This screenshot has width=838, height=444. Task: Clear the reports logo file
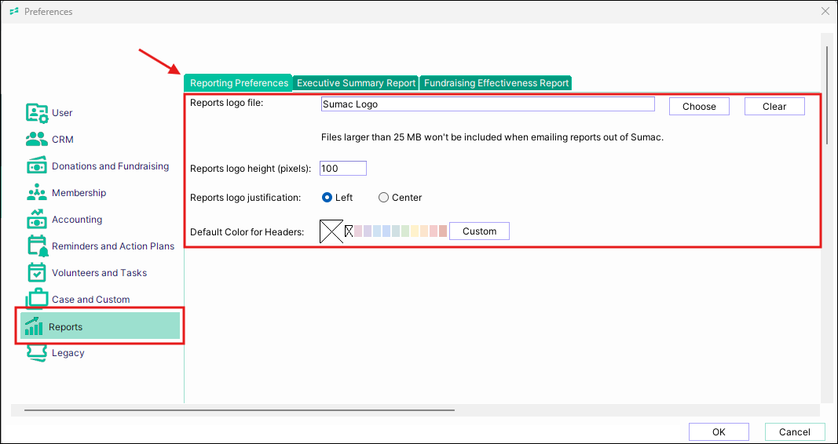(x=774, y=107)
